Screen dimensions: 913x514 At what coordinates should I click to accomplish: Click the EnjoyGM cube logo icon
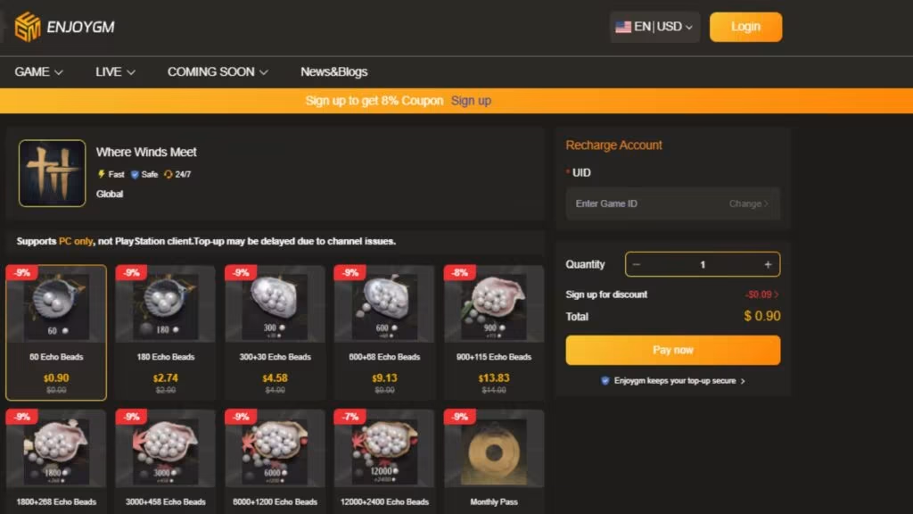[x=28, y=27]
